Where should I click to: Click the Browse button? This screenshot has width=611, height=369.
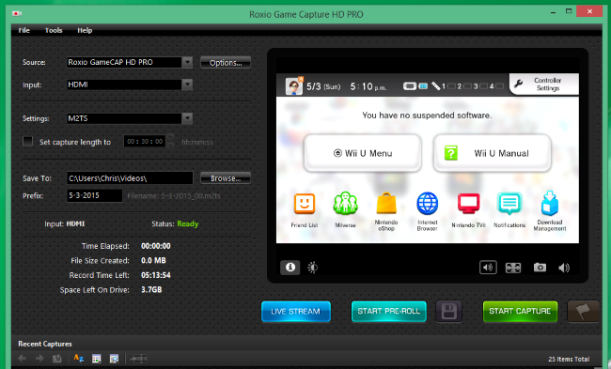[226, 178]
